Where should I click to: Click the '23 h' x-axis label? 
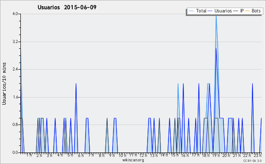click(258, 155)
